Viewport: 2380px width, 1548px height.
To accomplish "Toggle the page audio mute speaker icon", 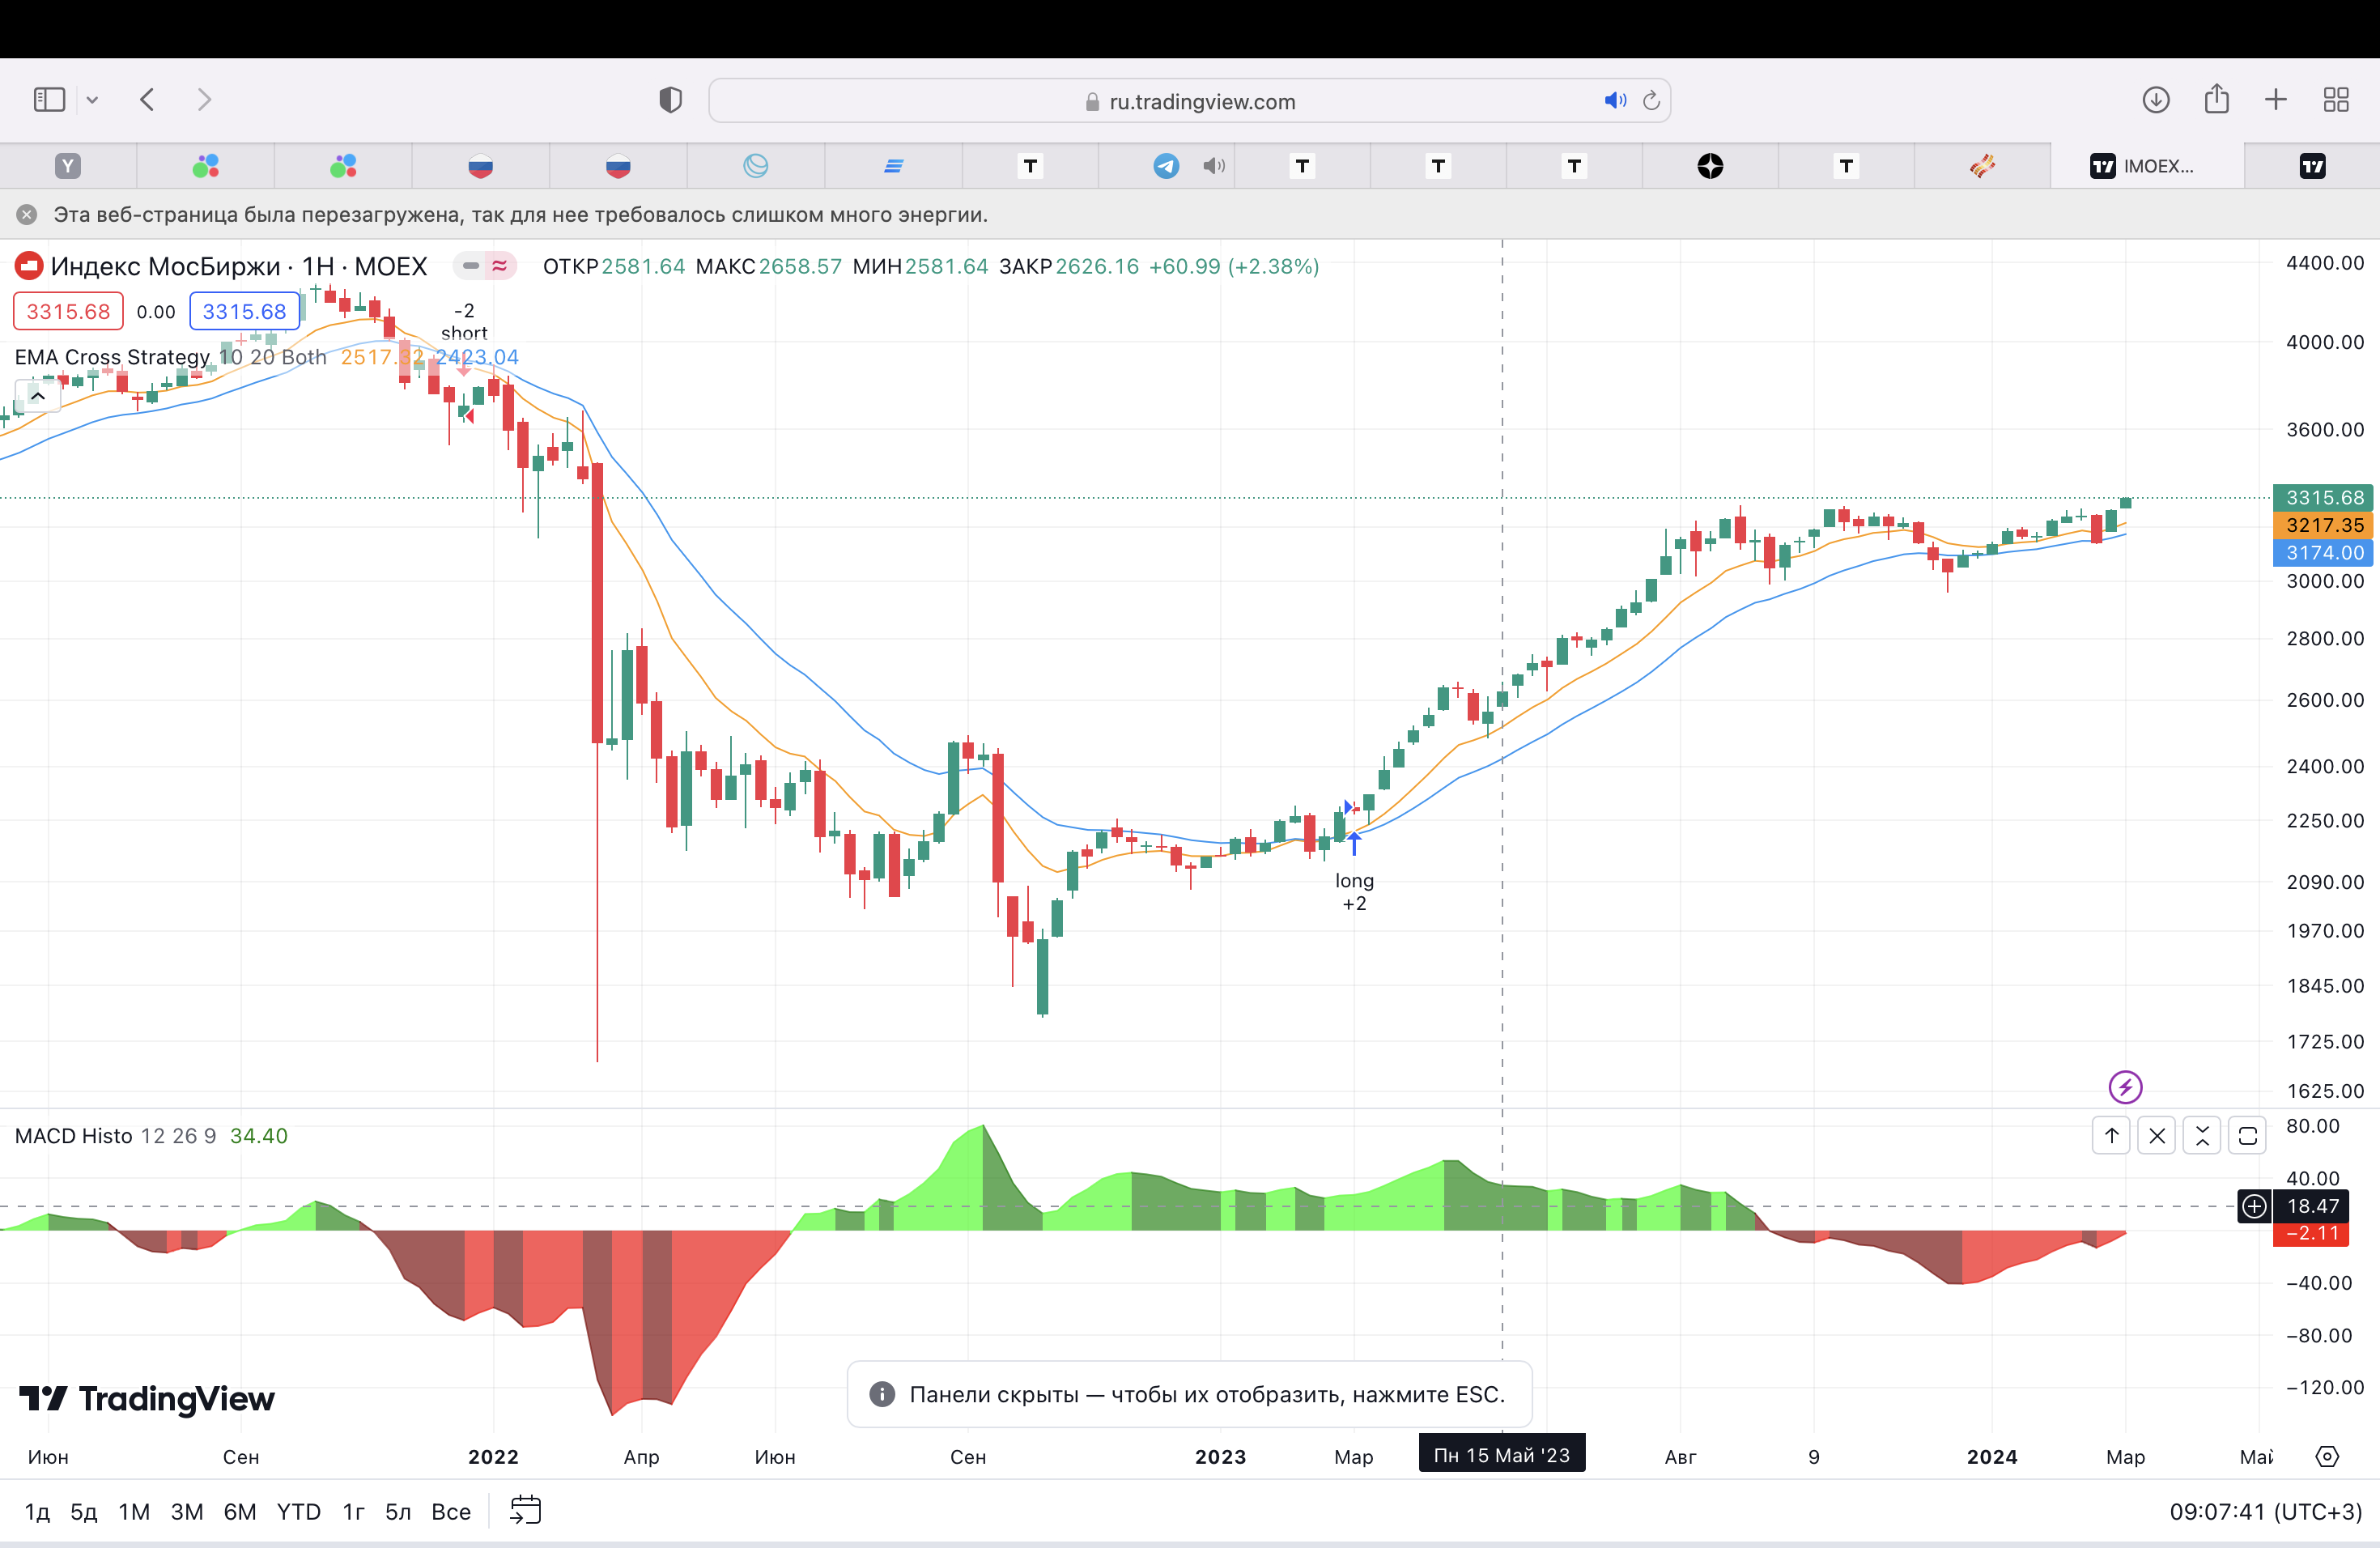I will (x=1614, y=100).
